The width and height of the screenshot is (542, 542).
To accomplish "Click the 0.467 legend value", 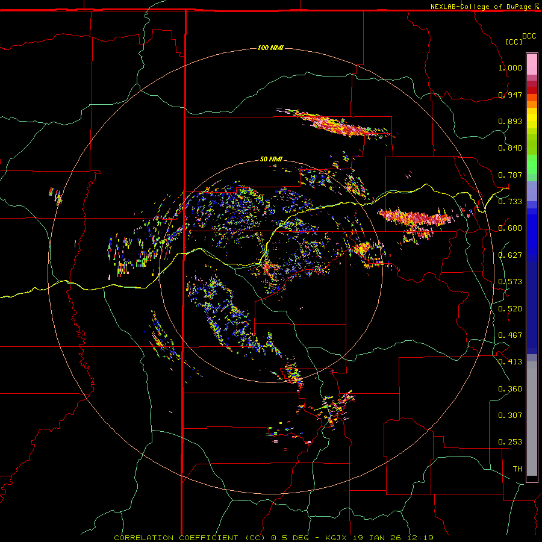I will click(510, 335).
